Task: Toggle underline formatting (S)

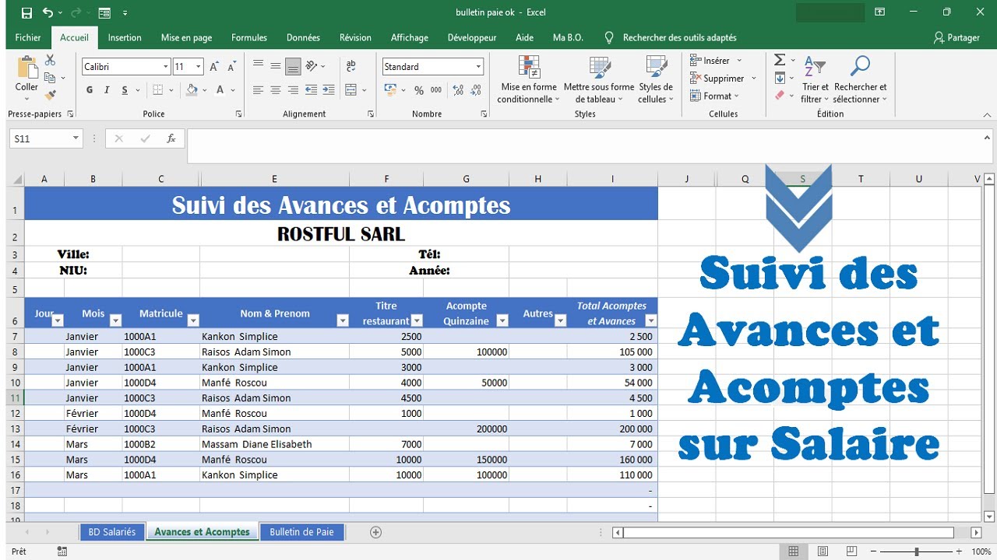Action: tap(125, 90)
